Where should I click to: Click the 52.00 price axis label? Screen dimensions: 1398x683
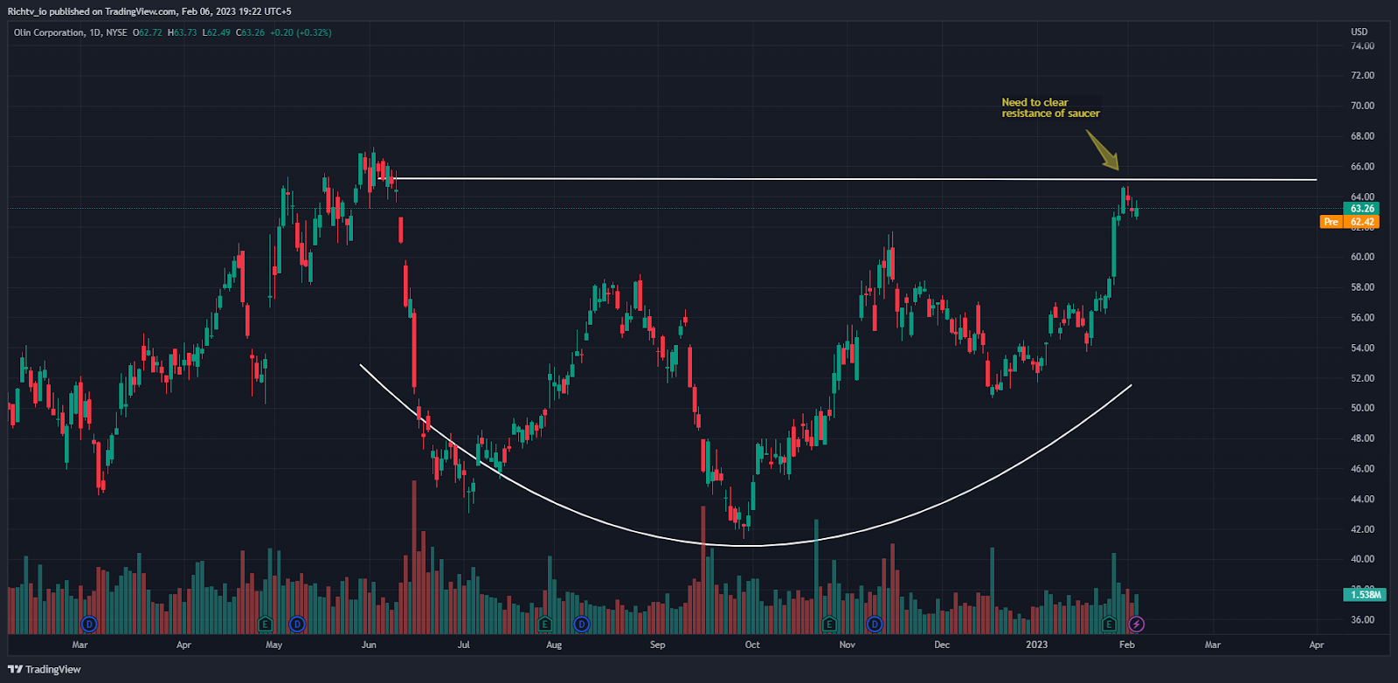tap(1362, 378)
